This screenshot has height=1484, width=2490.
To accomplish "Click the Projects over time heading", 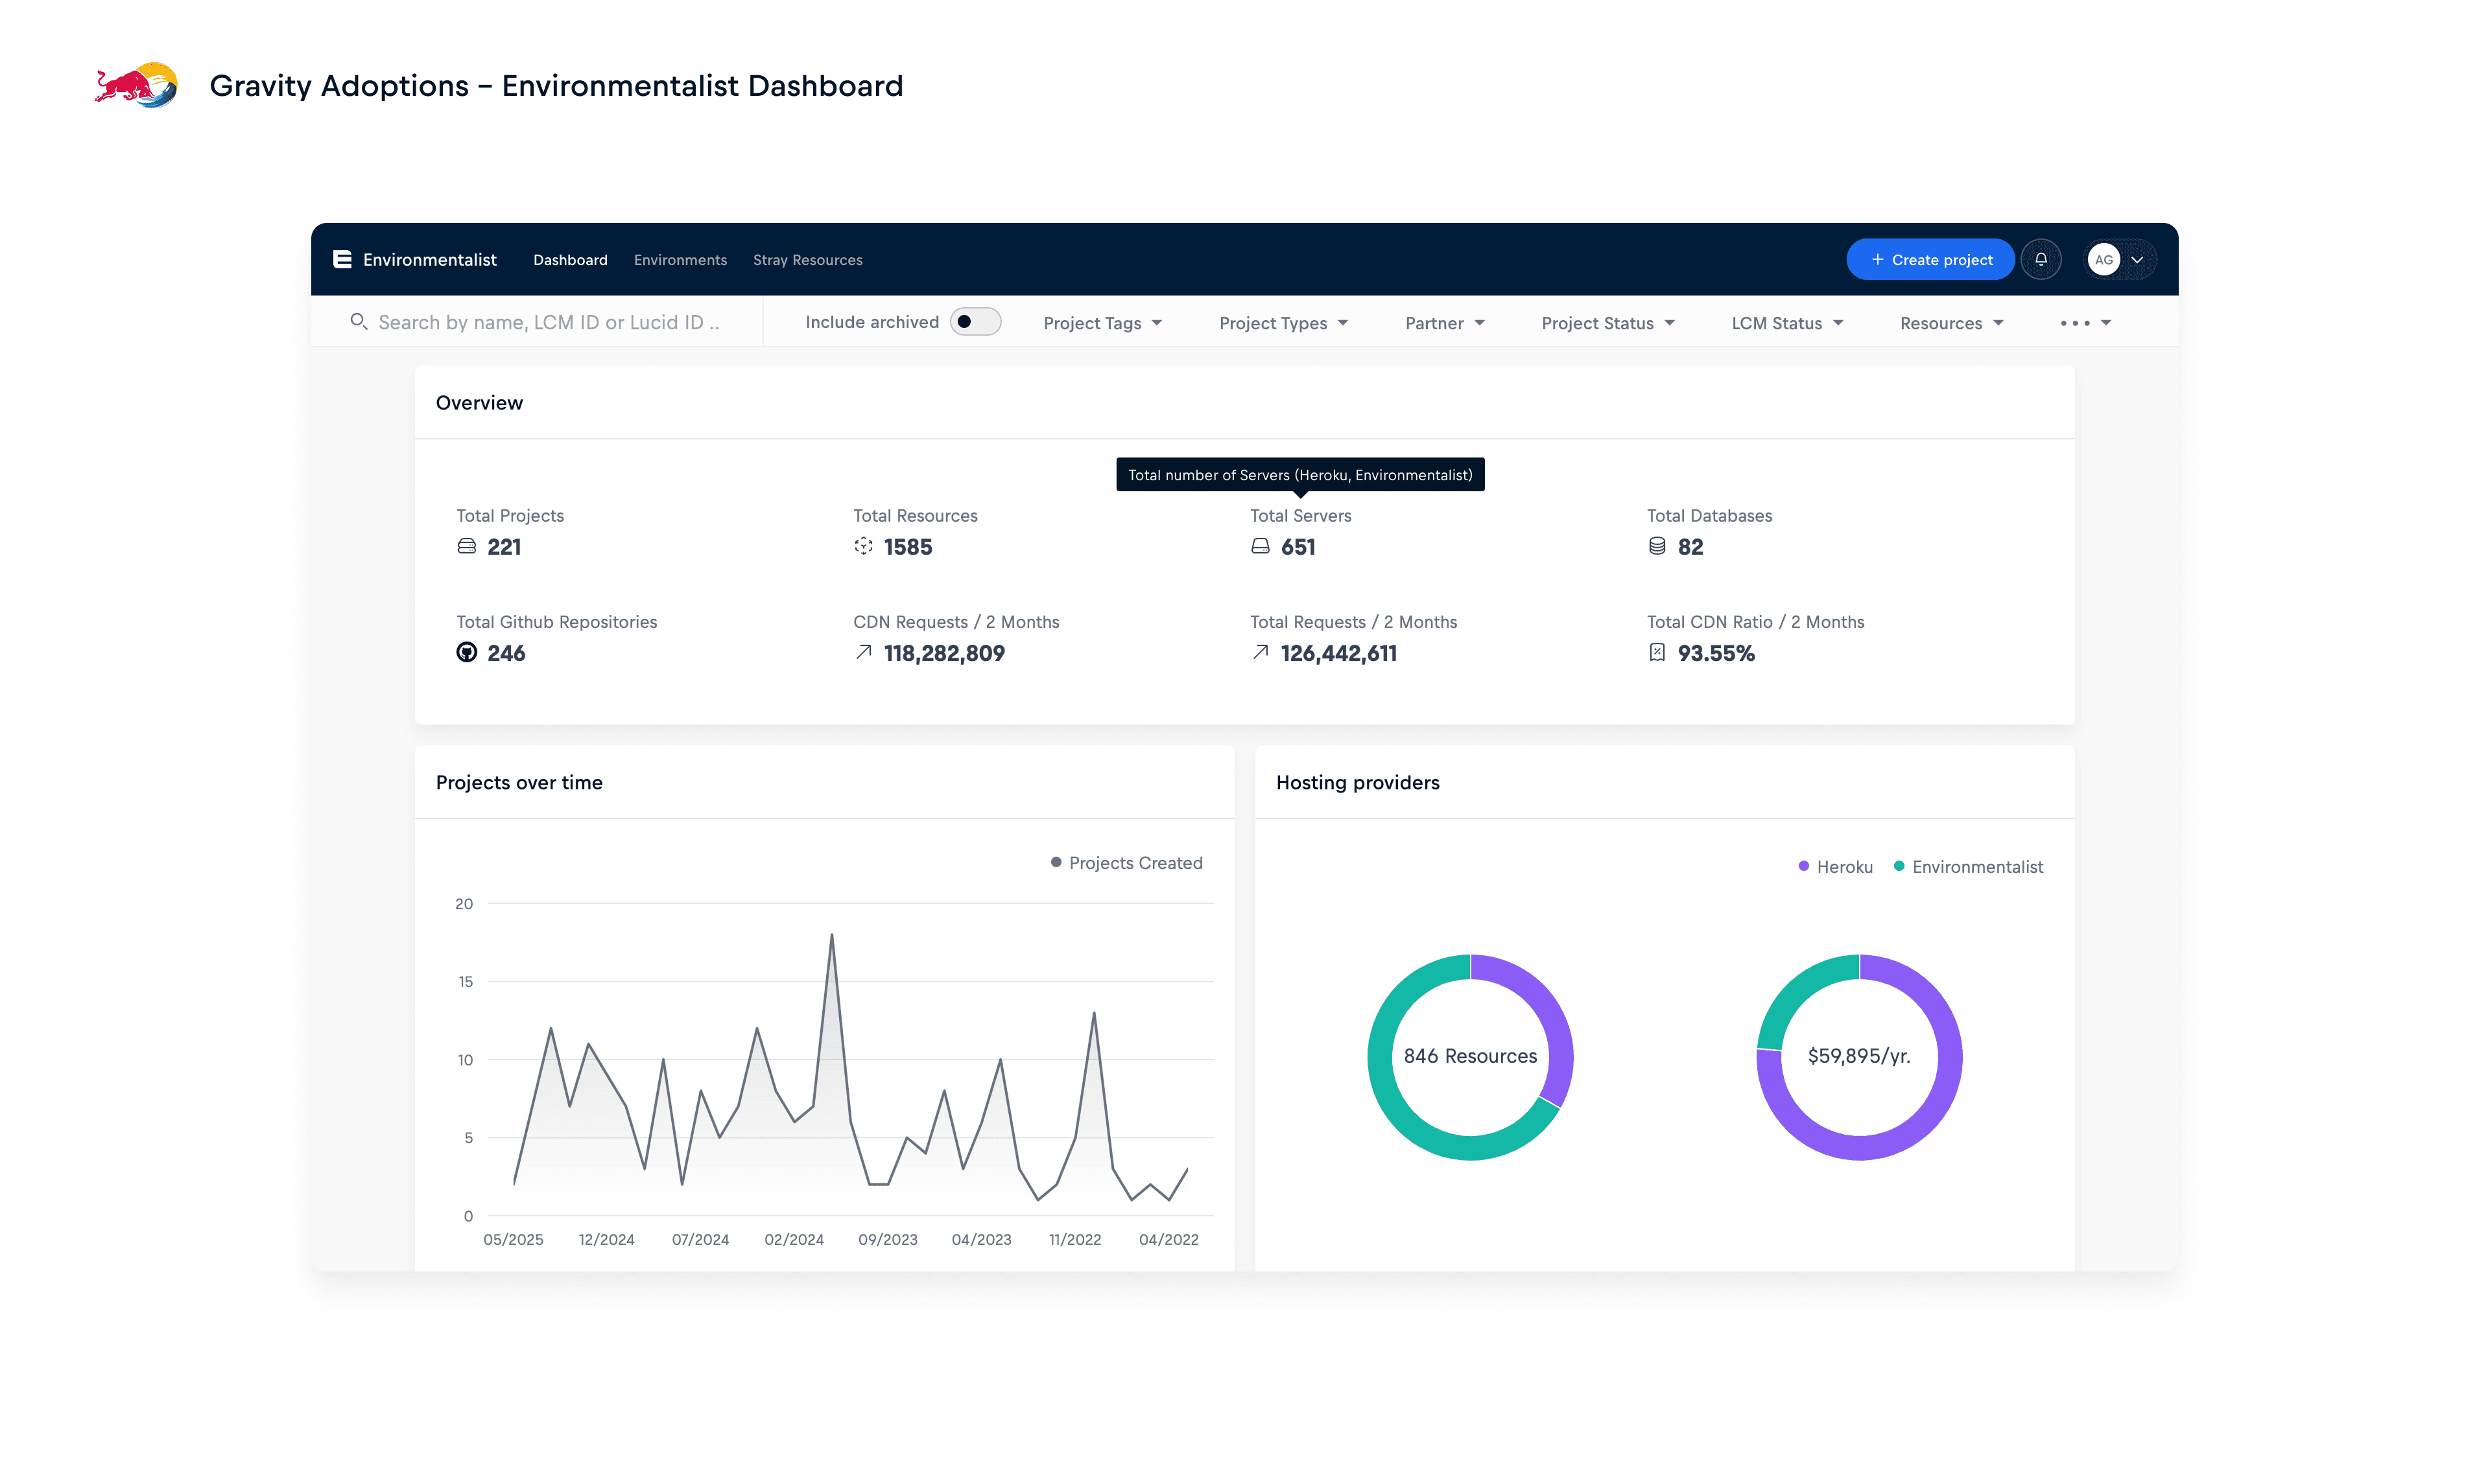I will (x=519, y=782).
